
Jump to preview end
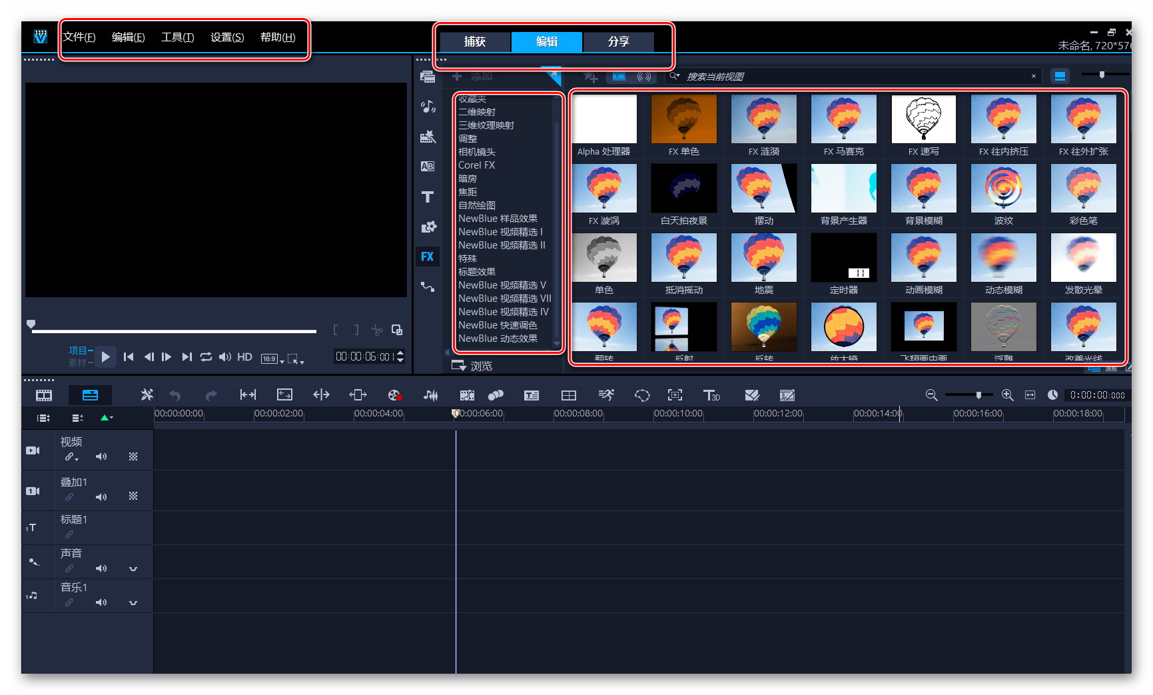[x=187, y=357]
